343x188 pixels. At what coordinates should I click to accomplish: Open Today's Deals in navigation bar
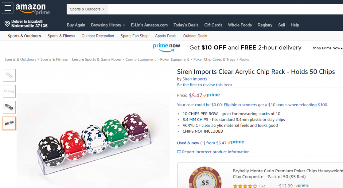(x=186, y=25)
